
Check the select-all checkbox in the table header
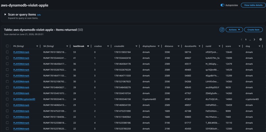pos(7,46)
